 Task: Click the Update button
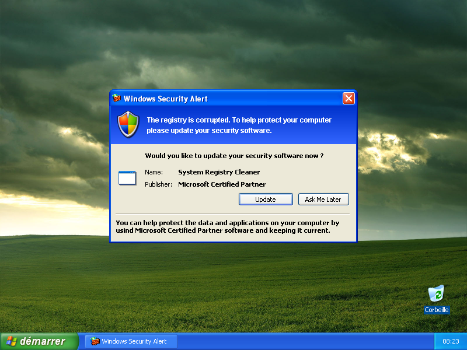[266, 199]
